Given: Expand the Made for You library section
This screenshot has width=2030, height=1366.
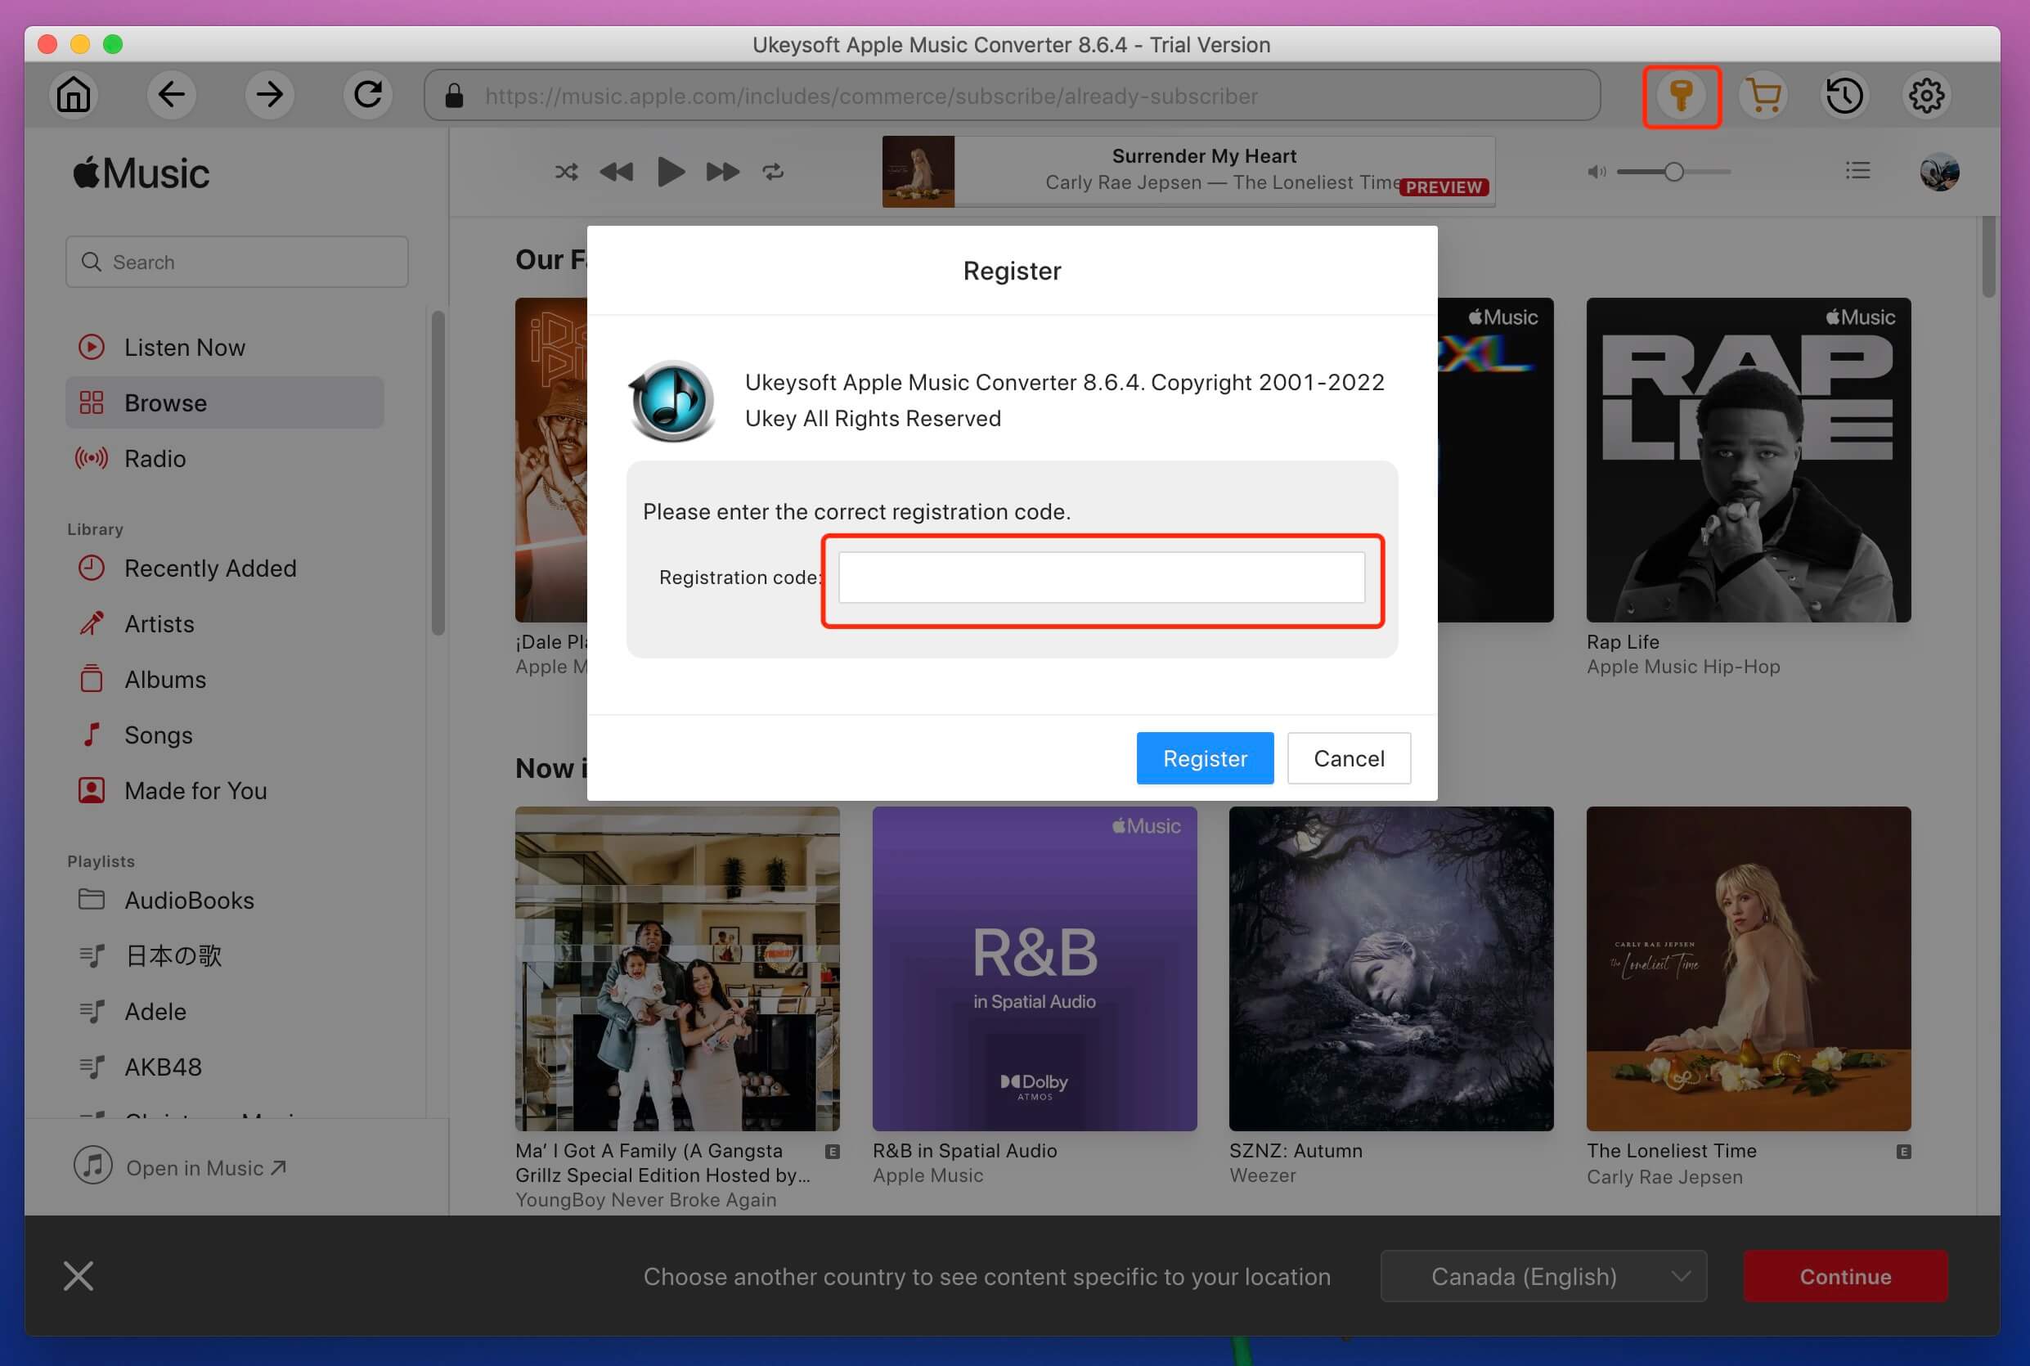Looking at the screenshot, I should tap(195, 789).
